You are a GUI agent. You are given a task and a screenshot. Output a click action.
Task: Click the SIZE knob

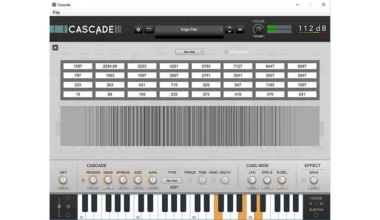(138, 180)
